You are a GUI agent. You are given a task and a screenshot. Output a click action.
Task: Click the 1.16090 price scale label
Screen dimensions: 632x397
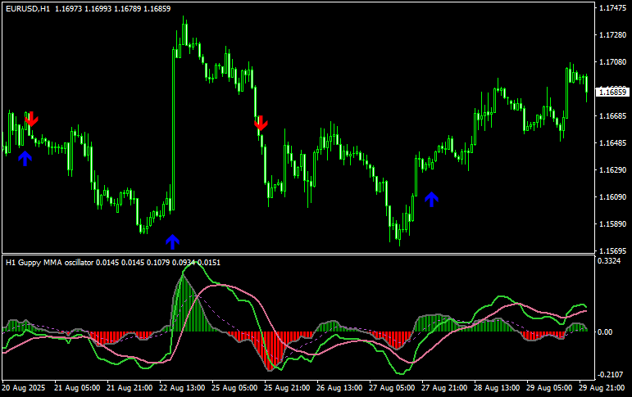pos(612,197)
